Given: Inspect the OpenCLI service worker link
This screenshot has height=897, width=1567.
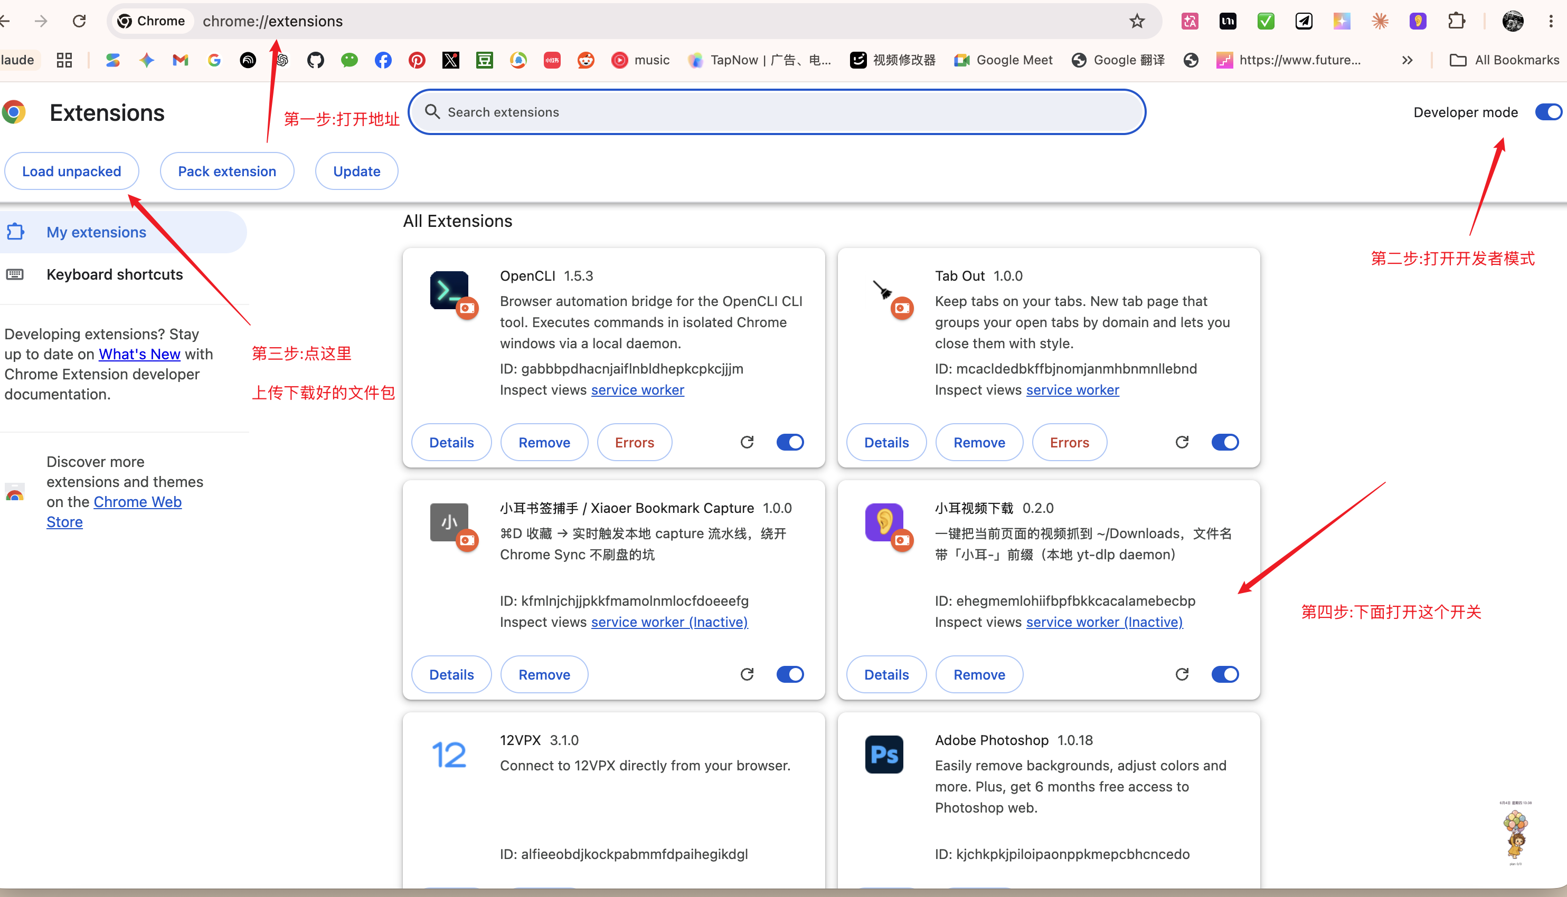Looking at the screenshot, I should pyautogui.click(x=637, y=390).
